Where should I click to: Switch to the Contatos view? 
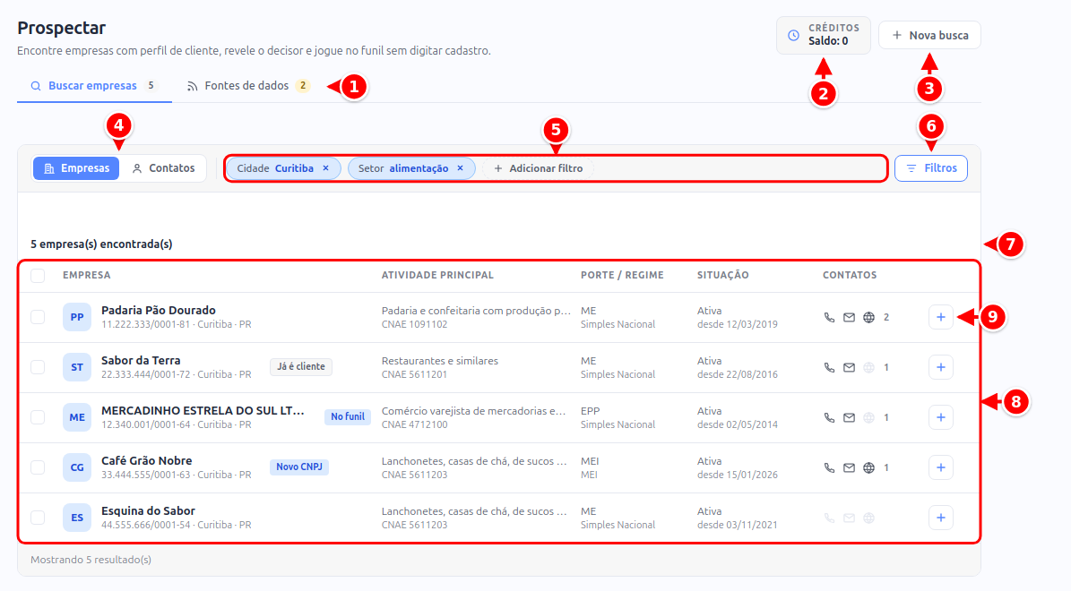[163, 167]
